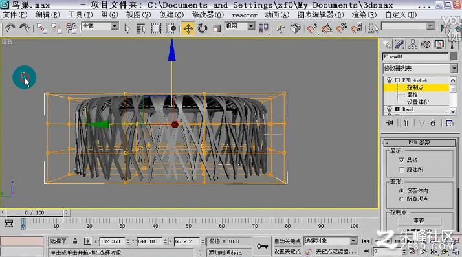
Task: Select the 所有顶点 radio option
Action: (401, 199)
